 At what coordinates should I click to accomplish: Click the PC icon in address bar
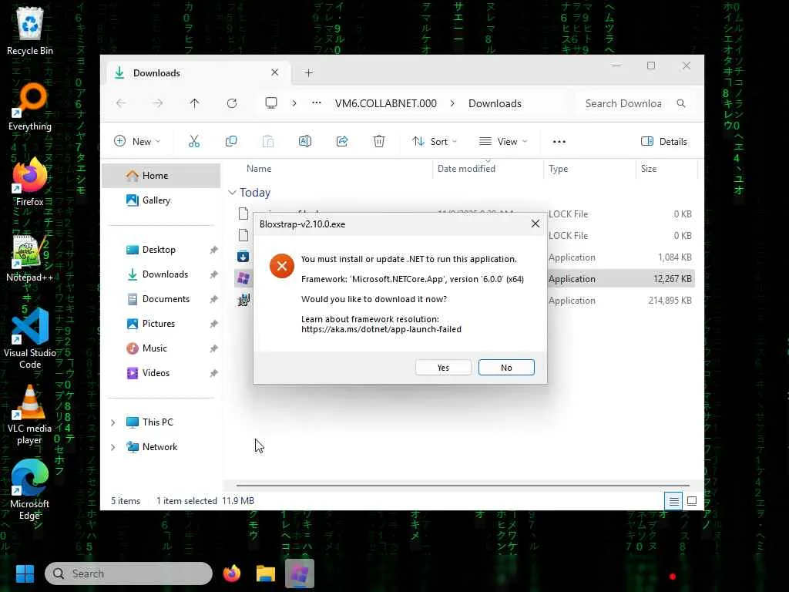271,103
